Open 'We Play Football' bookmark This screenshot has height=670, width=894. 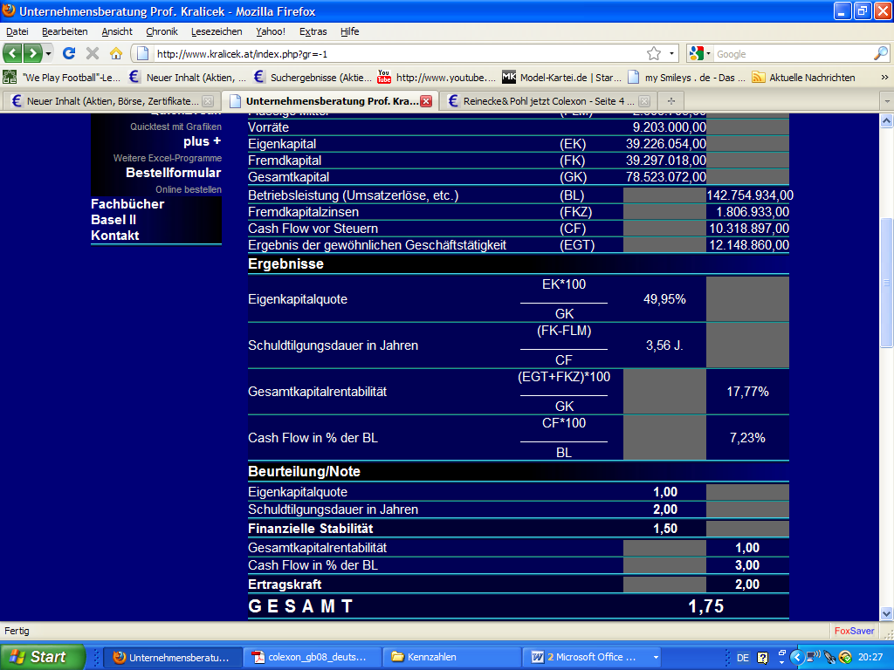click(x=62, y=78)
